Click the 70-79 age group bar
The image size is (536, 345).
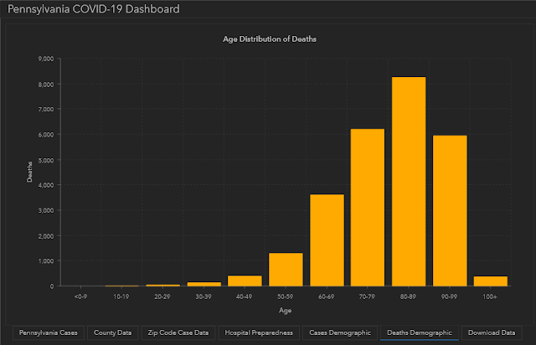(x=368, y=208)
